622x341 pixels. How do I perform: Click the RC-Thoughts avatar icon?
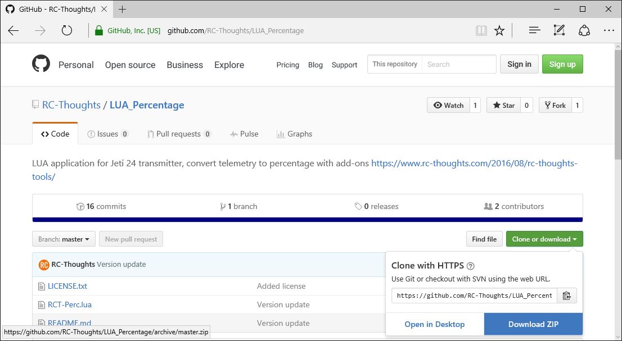(x=44, y=265)
